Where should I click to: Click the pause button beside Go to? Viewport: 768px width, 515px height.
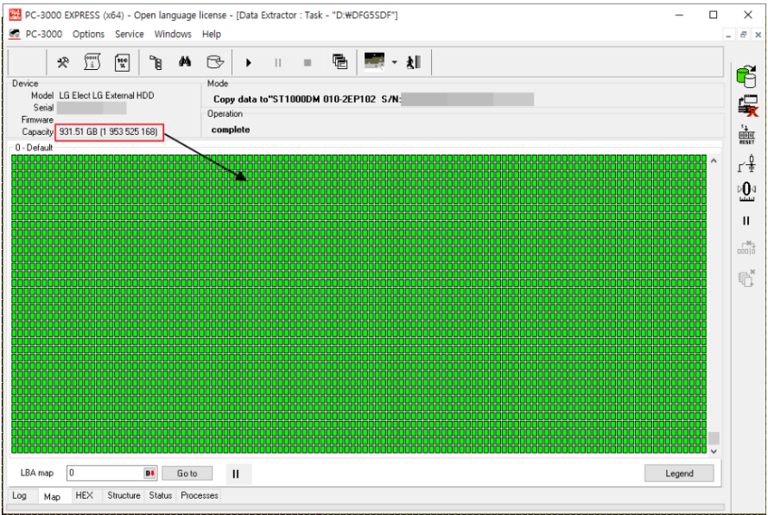[239, 474]
